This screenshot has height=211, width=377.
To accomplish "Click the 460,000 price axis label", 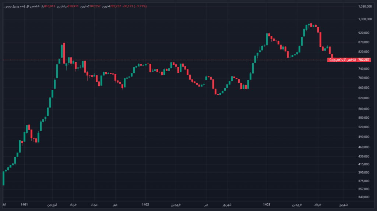I will click(x=364, y=147).
